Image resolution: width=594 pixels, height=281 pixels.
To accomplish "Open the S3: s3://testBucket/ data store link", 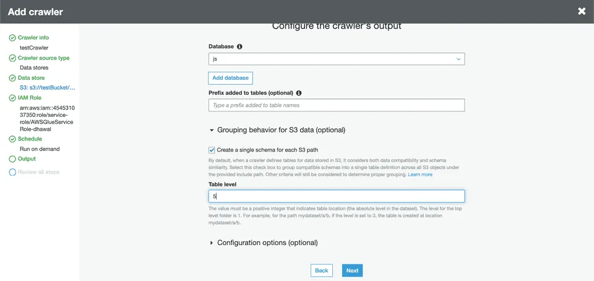I will click(x=48, y=87).
